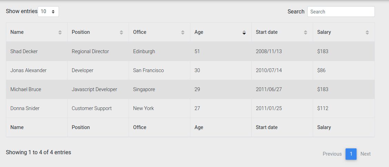The height and width of the screenshot is (167, 389).
Task: Sort by Start date using arrows
Action: [306, 32]
